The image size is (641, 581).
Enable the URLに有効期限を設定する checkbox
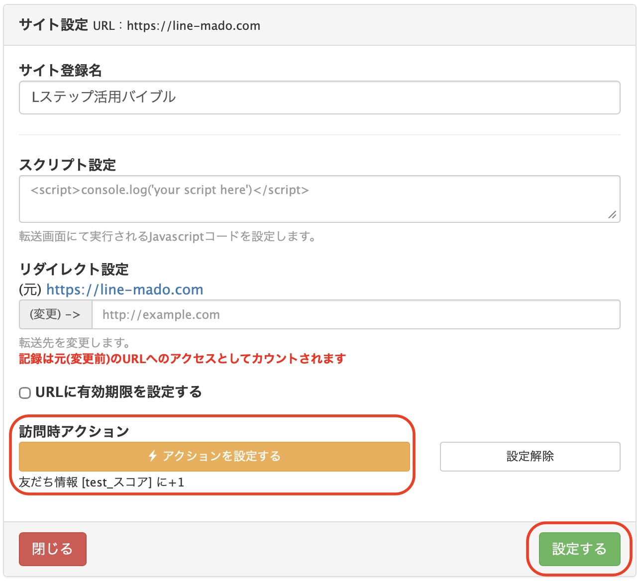[x=24, y=392]
